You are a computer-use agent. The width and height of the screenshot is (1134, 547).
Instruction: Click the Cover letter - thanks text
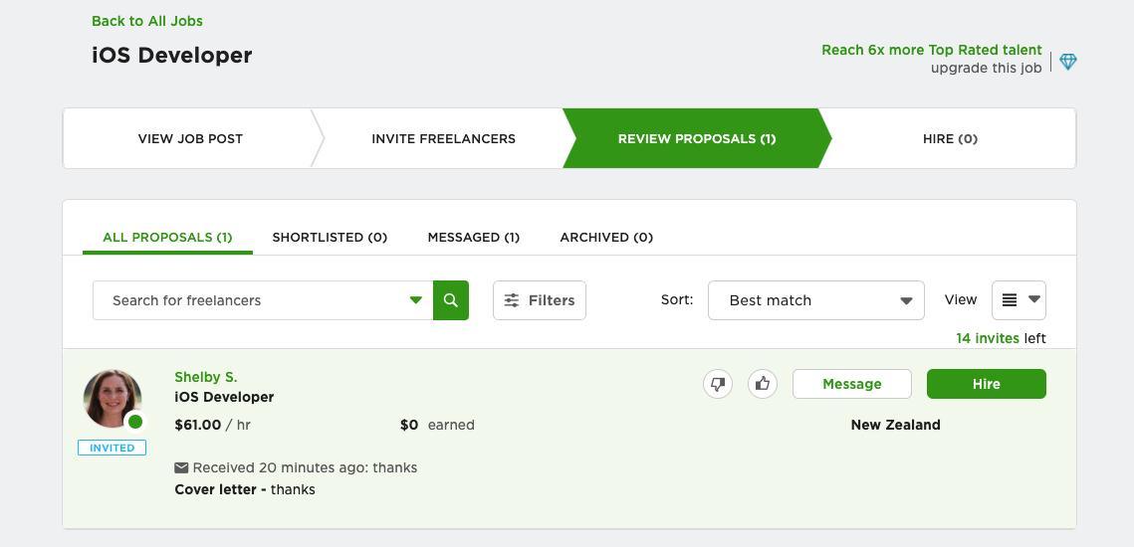245,489
